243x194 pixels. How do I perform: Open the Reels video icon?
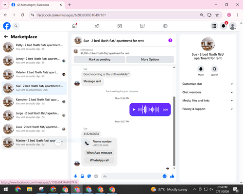tap(120, 26)
